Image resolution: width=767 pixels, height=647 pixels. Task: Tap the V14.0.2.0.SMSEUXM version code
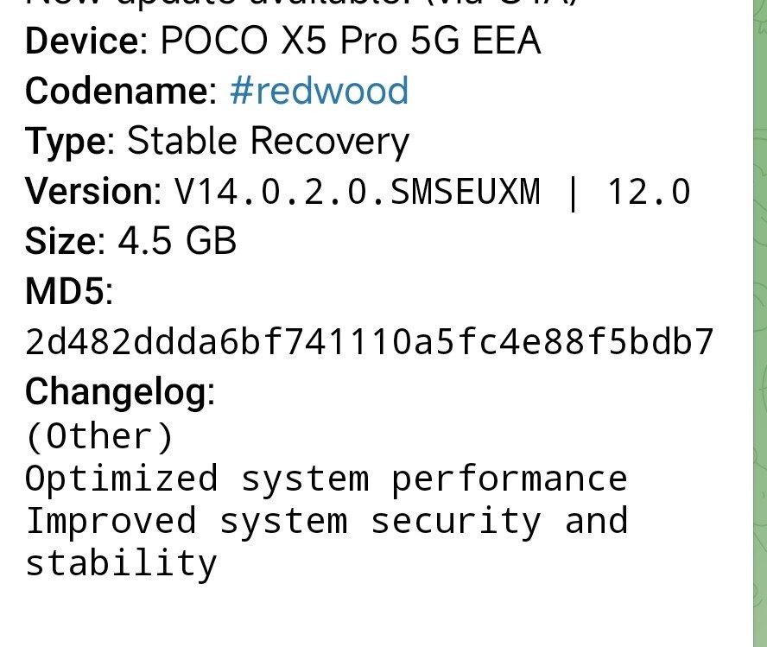coord(357,191)
